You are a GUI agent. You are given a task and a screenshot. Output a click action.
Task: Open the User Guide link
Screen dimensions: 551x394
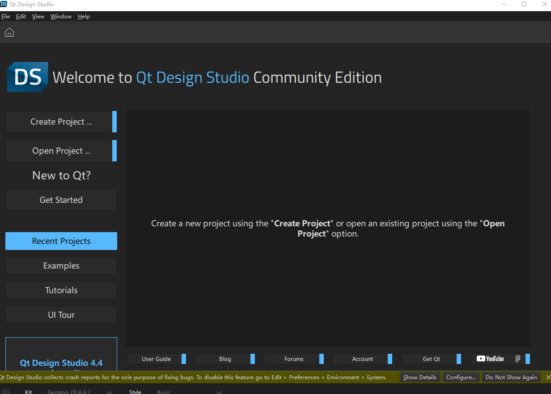156,359
